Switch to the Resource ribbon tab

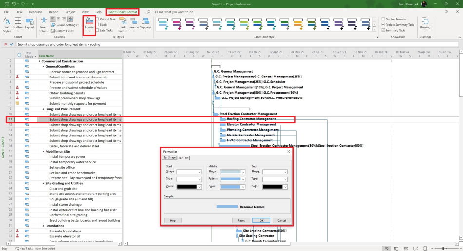[36, 12]
